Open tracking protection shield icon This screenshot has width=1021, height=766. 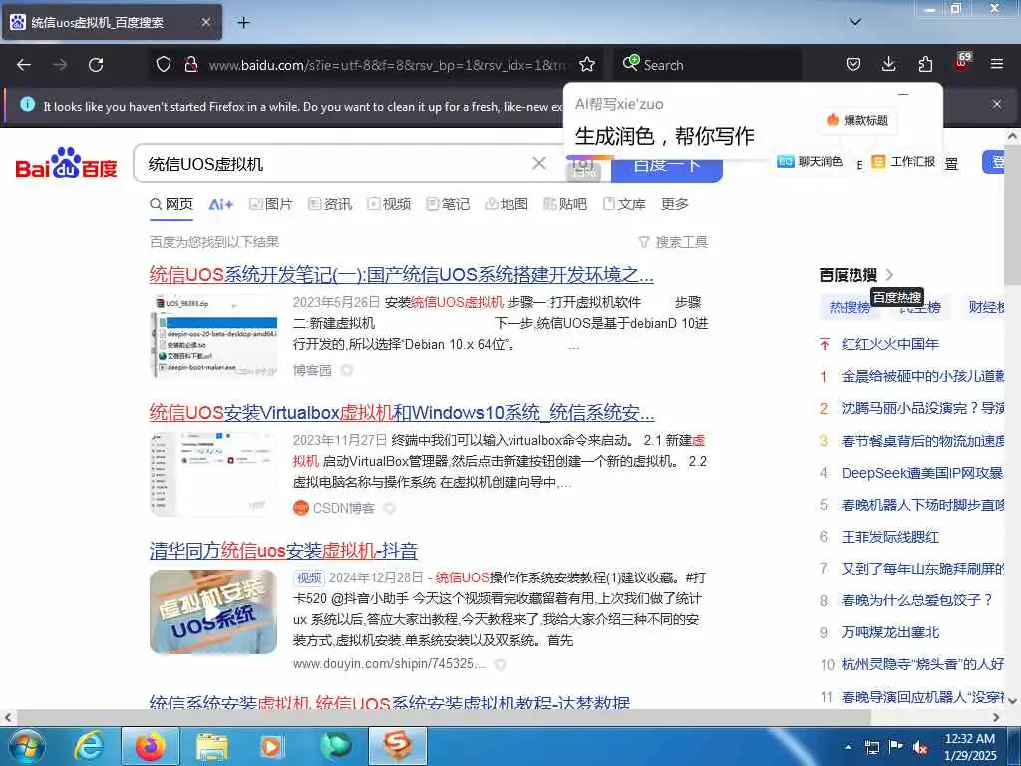[164, 64]
